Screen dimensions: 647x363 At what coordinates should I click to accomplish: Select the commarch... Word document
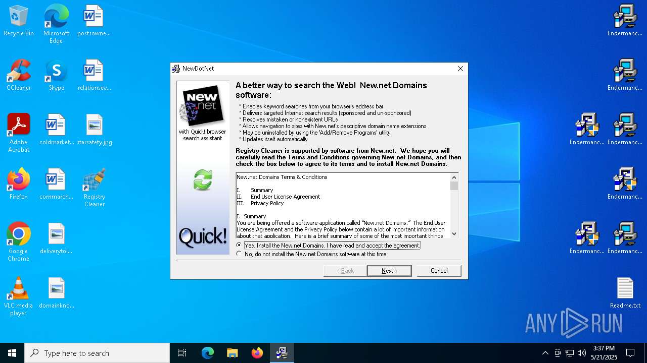[56, 184]
